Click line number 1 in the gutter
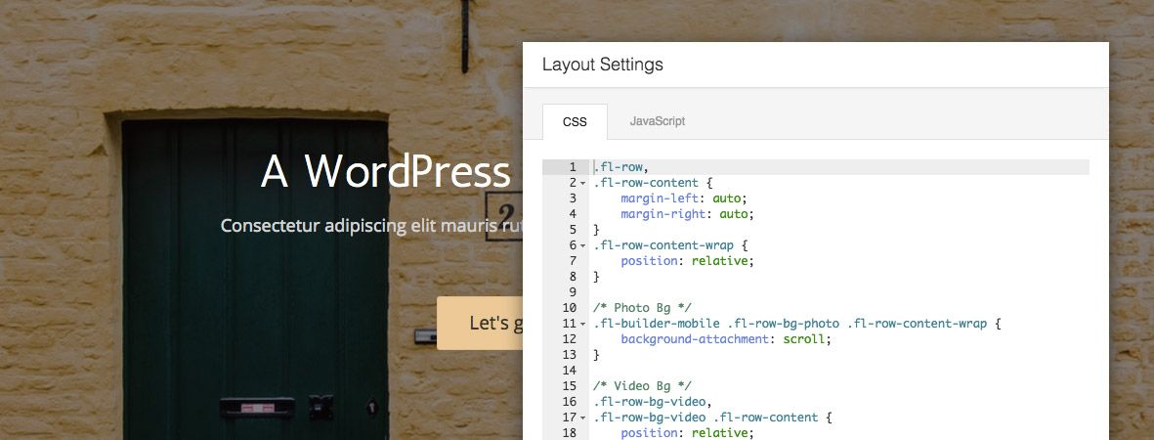 pyautogui.click(x=573, y=167)
